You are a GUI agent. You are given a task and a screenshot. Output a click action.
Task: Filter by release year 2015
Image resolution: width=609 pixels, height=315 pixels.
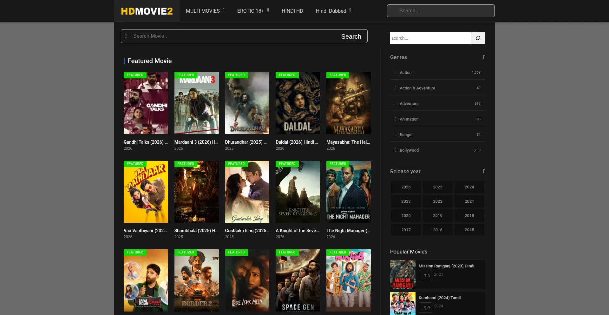(469, 230)
